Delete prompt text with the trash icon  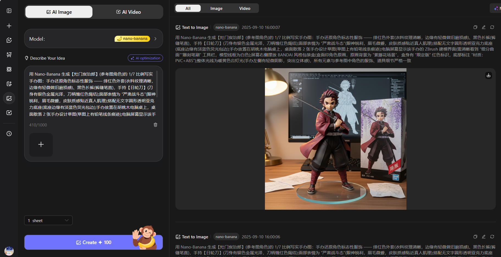pyautogui.click(x=156, y=125)
